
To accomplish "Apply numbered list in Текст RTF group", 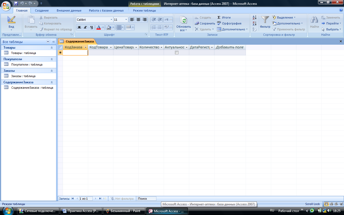I will (153, 27).
